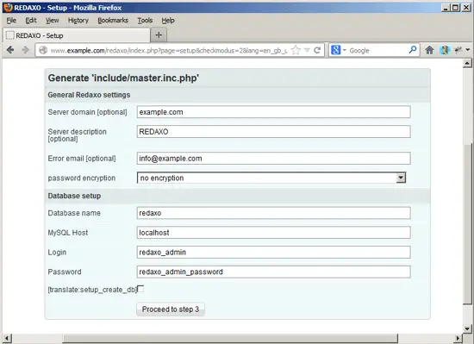The image size is (474, 344).
Task: Click the "Database setup" heading text
Action: [x=74, y=196]
